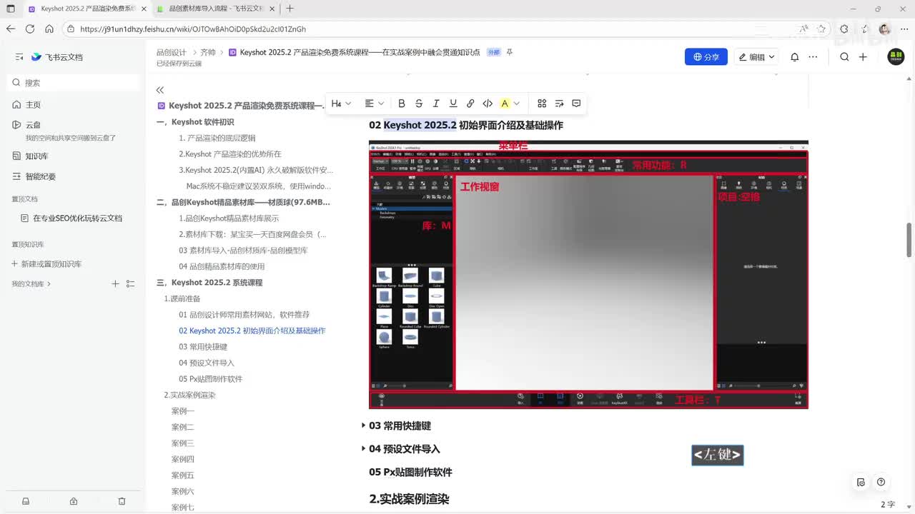Jump to outline item 1. 产品渲染的底层逻辑
This screenshot has width=915, height=514.
tap(217, 138)
